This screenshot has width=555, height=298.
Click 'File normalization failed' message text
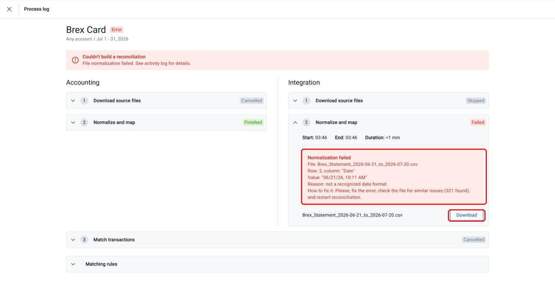[x=137, y=63]
